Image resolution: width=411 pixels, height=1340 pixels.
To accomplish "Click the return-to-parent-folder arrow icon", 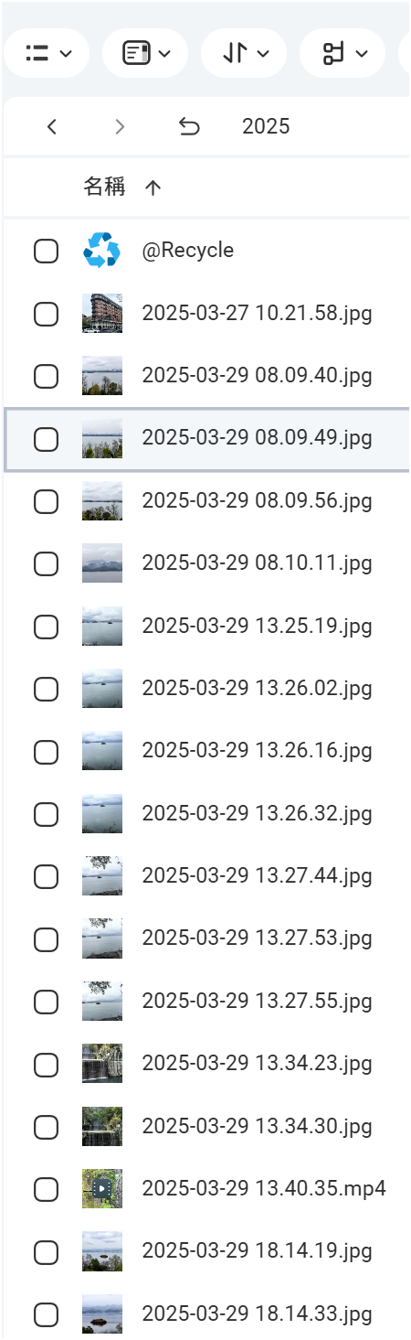I will [189, 127].
